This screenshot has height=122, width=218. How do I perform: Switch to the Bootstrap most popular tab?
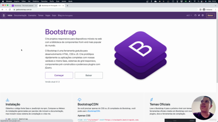pyautogui.click(x=24, y=6)
